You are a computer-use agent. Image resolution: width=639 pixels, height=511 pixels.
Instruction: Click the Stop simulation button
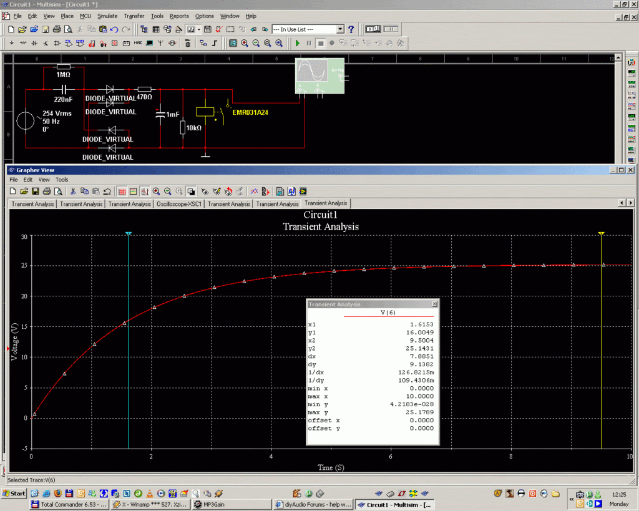(320, 43)
